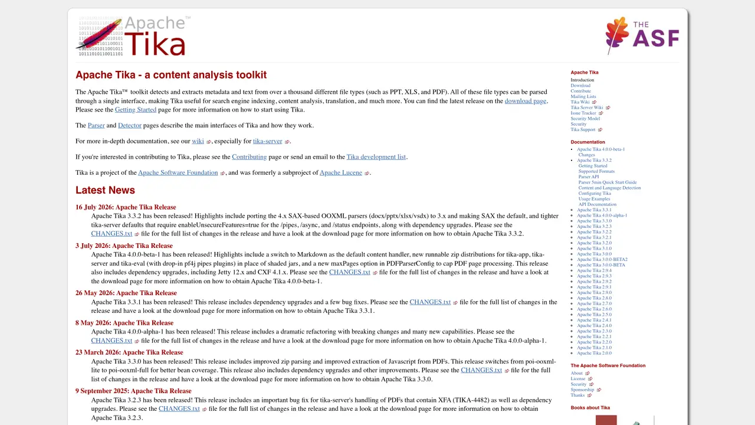
Task: Open CHANGES.txt for Tika 3.3.1 release
Action: [431, 302]
